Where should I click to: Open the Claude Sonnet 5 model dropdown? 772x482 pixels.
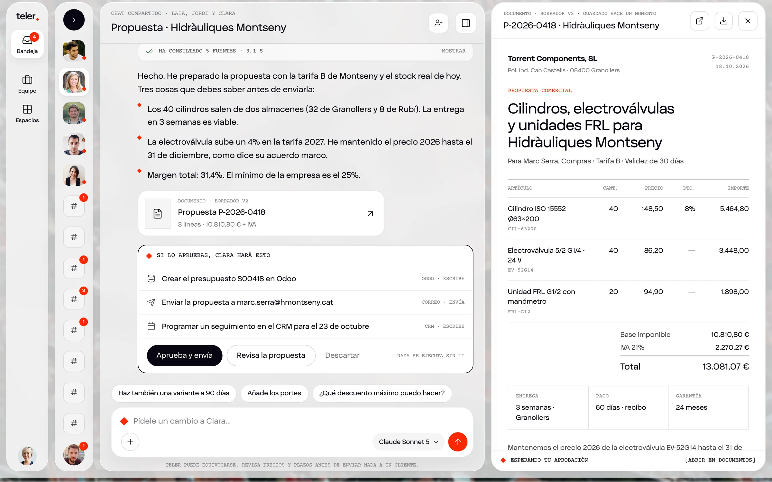[x=408, y=442]
